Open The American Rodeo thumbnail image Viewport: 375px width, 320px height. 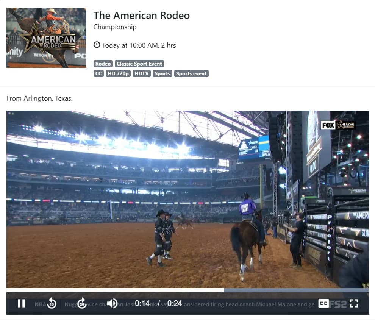point(46,37)
